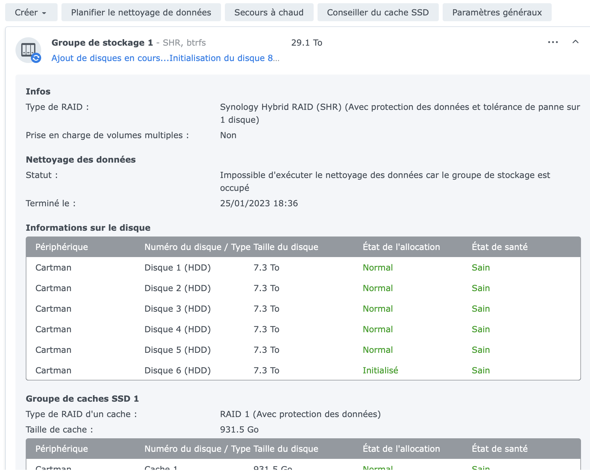Select the Disque 3 (HDD) row
The image size is (590, 473).
point(178,309)
